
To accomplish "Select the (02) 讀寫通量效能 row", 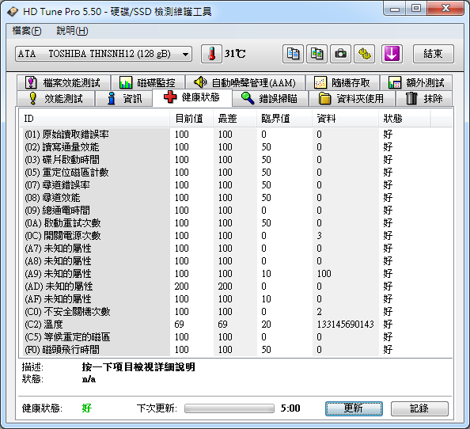I will coord(236,147).
